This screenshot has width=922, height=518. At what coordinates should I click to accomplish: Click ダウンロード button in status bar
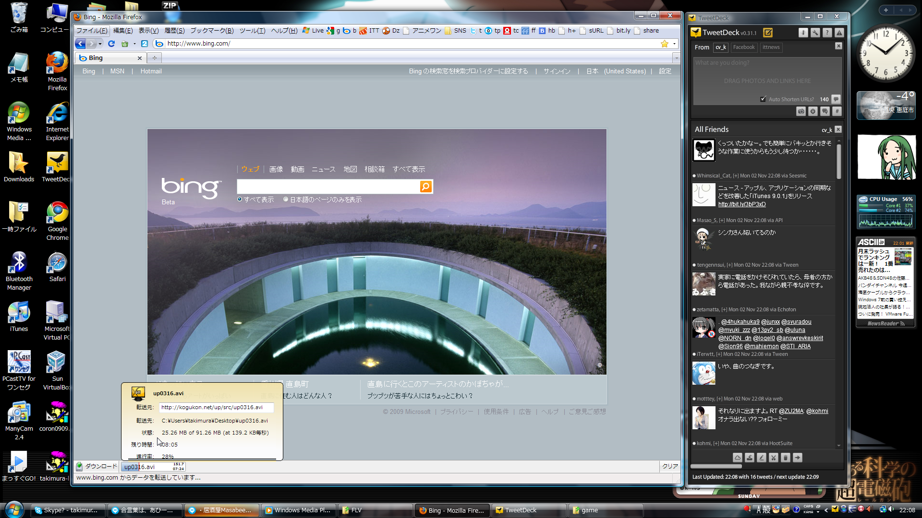coord(97,466)
